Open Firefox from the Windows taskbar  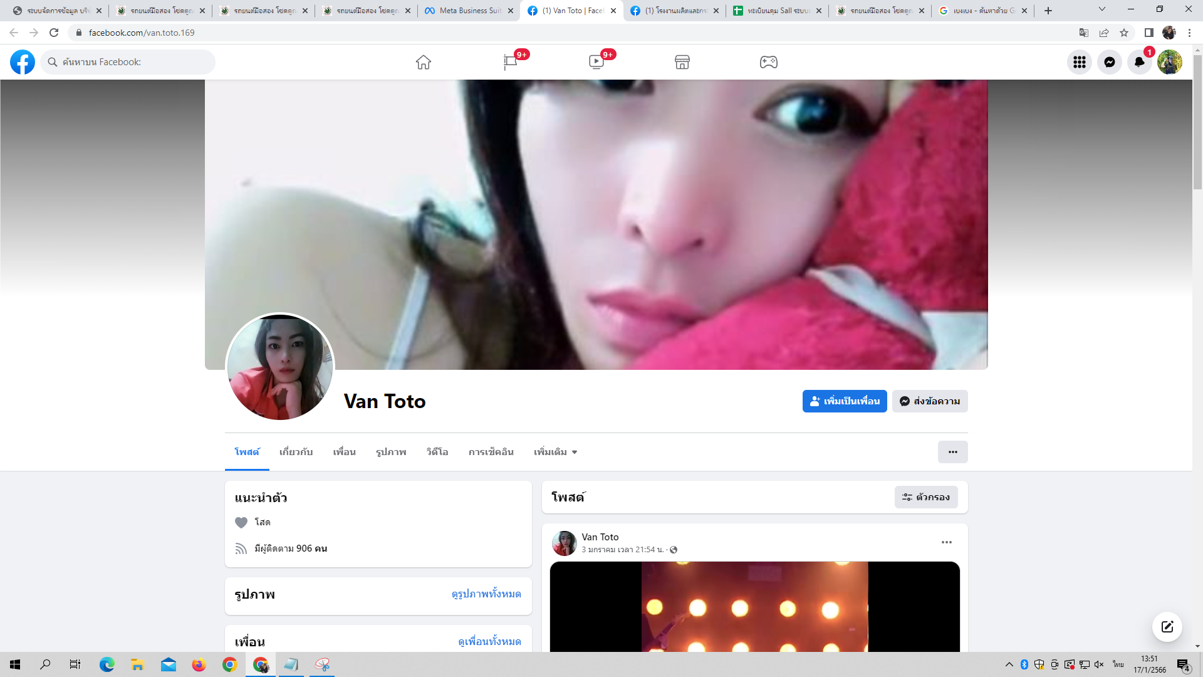(199, 664)
